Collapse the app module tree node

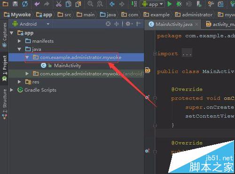point(11,33)
